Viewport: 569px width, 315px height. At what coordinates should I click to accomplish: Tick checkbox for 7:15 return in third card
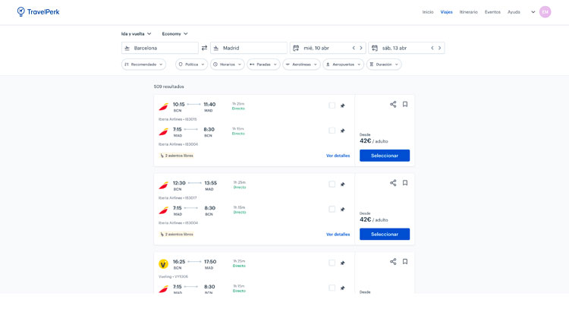coord(332,288)
